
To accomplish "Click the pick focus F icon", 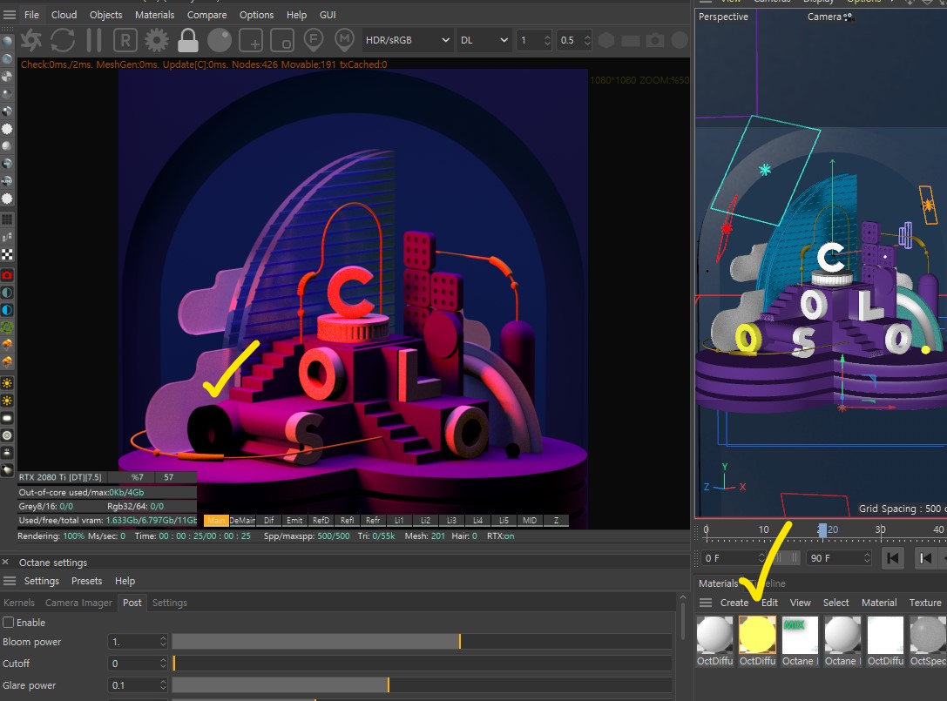I will 314,40.
